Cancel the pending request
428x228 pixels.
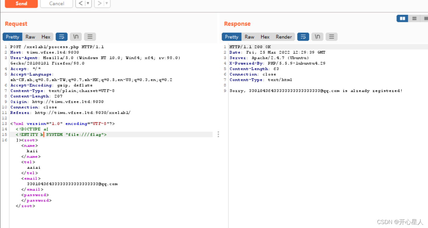point(56,4)
